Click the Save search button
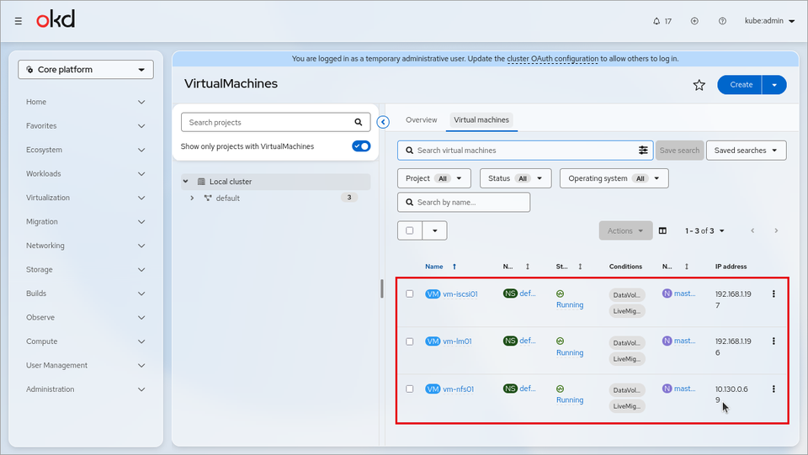 click(679, 151)
